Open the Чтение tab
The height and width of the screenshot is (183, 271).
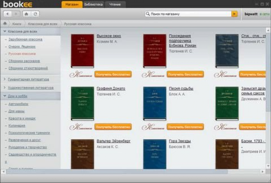pyautogui.click(x=115, y=5)
